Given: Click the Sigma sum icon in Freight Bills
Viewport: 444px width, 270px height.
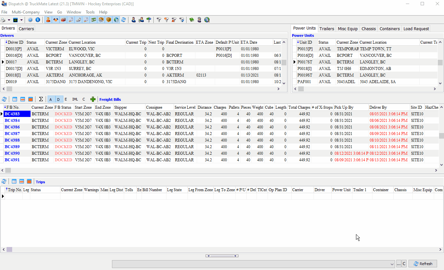Looking at the screenshot, I should pyautogui.click(x=41, y=100).
